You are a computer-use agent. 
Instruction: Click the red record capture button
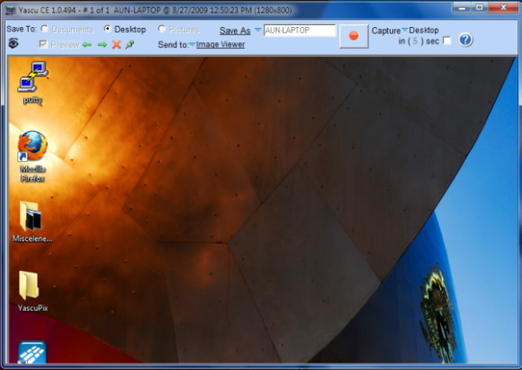[354, 36]
